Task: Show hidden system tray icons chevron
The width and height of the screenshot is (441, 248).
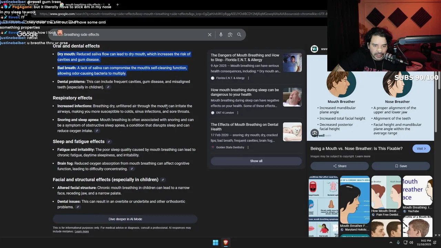Action: (391, 242)
